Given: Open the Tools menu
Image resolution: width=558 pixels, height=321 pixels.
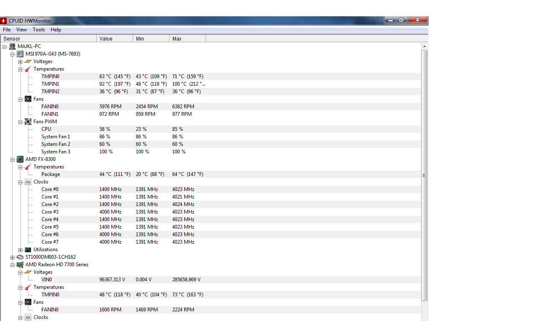Looking at the screenshot, I should coord(39,30).
